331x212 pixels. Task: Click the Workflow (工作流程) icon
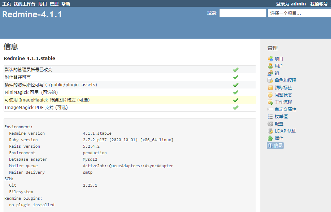(x=270, y=102)
